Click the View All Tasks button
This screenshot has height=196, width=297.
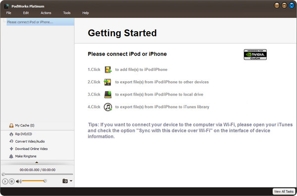[x=284, y=192]
